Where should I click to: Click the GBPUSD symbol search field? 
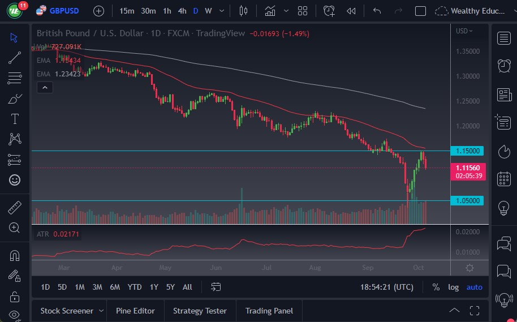pyautogui.click(x=64, y=11)
